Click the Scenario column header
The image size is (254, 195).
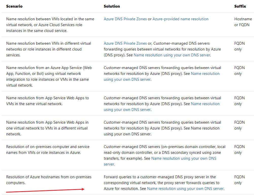tap(14, 6)
